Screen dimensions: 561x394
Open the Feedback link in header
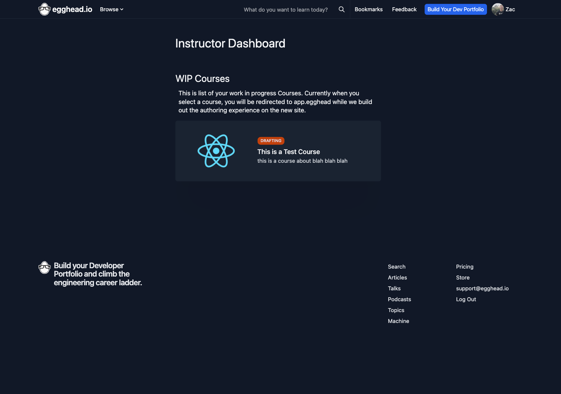click(404, 9)
